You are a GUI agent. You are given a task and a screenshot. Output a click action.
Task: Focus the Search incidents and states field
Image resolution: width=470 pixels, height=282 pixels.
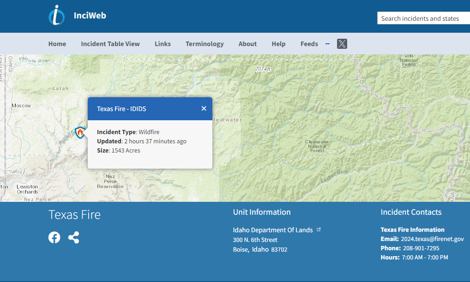[423, 18]
